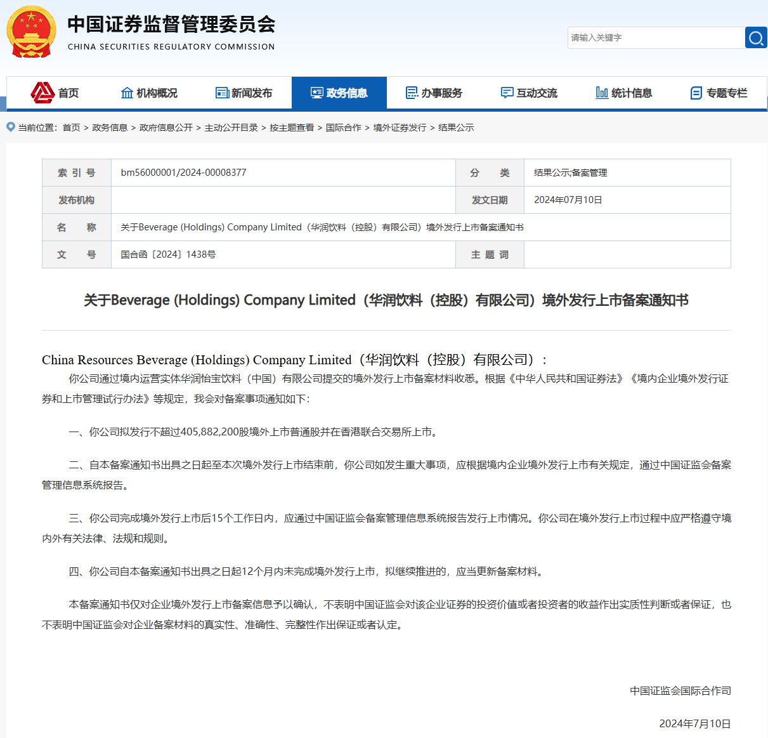Click the 专题专栏 page icon
This screenshot has height=738, width=768.
click(x=696, y=93)
